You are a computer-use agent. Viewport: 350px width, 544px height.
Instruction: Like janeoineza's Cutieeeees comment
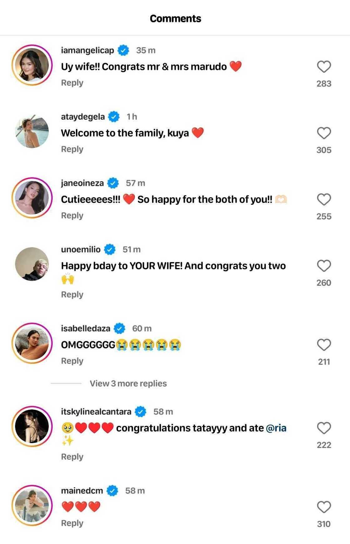[x=324, y=199]
